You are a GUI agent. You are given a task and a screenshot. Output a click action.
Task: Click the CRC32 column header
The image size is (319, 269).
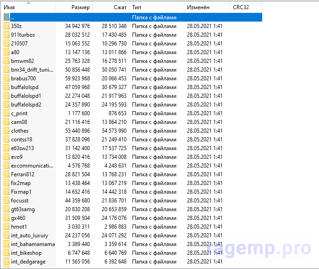pyautogui.click(x=245, y=8)
